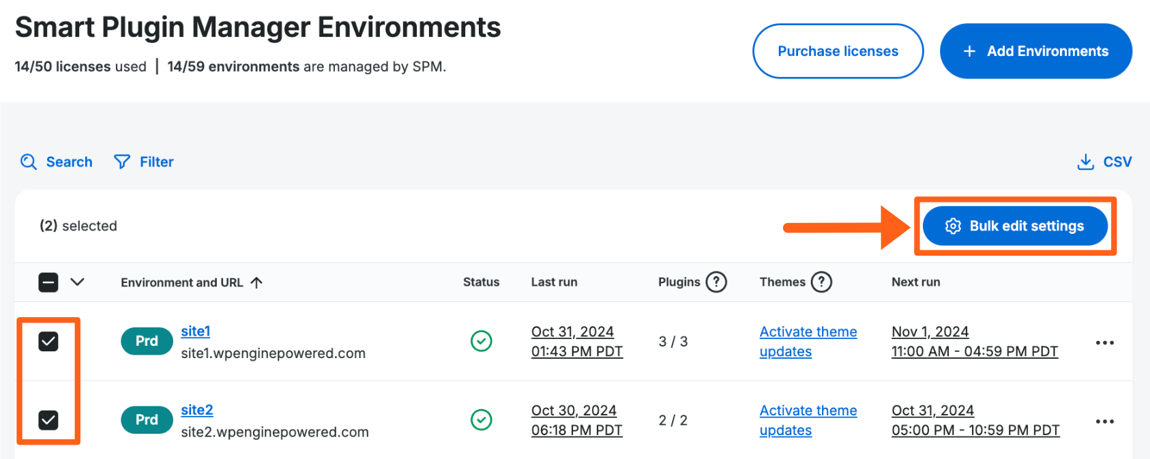The image size is (1150, 459).
Task: Uncheck the site2 row checkbox
Action: [48, 420]
